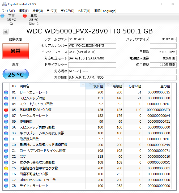Click the blue status orb for ID 04
This screenshot has width=179, height=193.
pos(6,104)
